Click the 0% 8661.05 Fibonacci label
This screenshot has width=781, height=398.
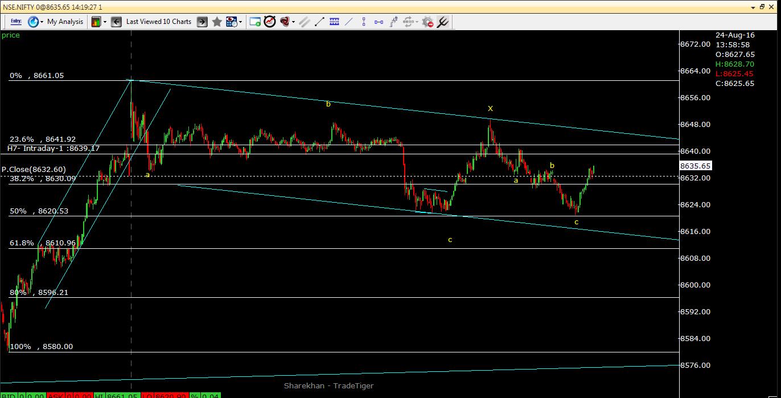point(36,75)
